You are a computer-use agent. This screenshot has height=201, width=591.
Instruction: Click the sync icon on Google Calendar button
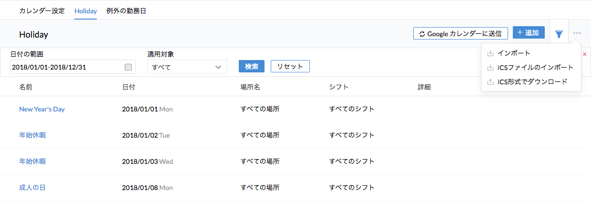(x=422, y=34)
